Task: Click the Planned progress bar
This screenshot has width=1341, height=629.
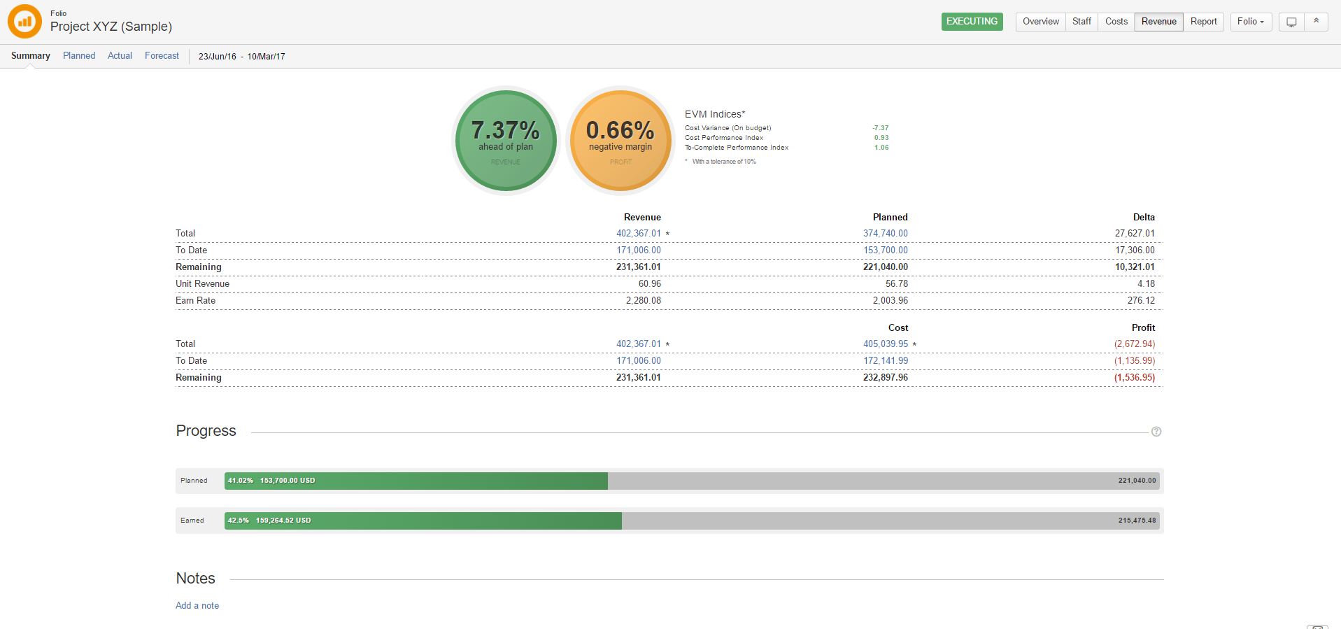Action: pos(691,481)
